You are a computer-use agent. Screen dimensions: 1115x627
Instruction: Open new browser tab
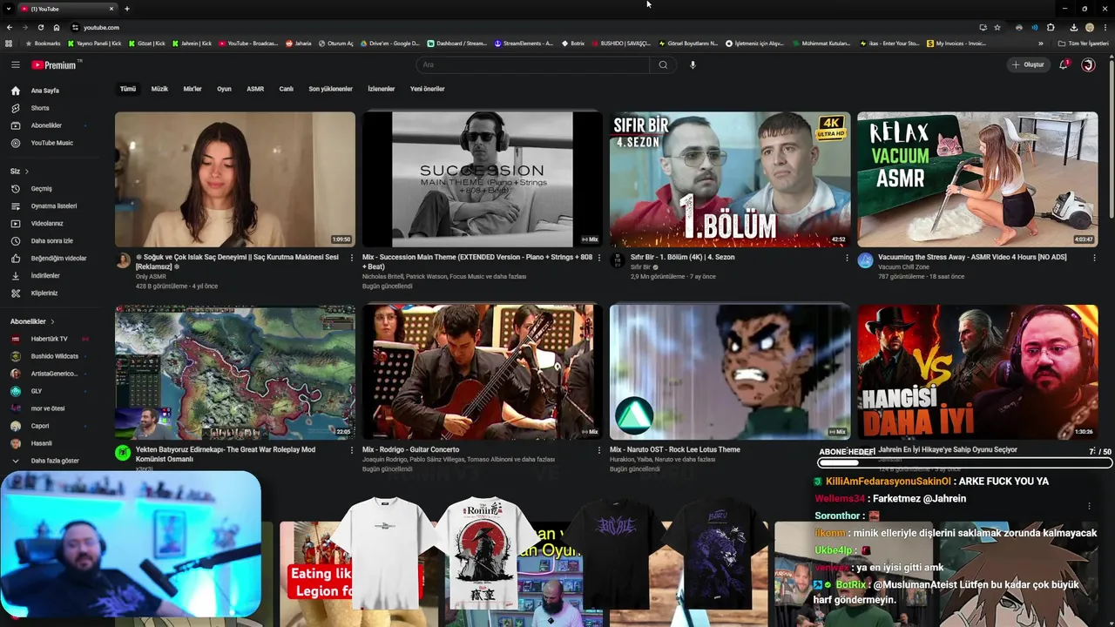click(127, 9)
